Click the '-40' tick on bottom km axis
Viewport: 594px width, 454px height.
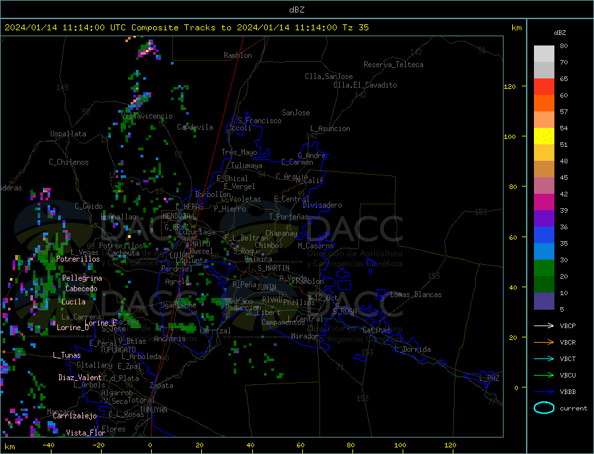tap(48, 445)
